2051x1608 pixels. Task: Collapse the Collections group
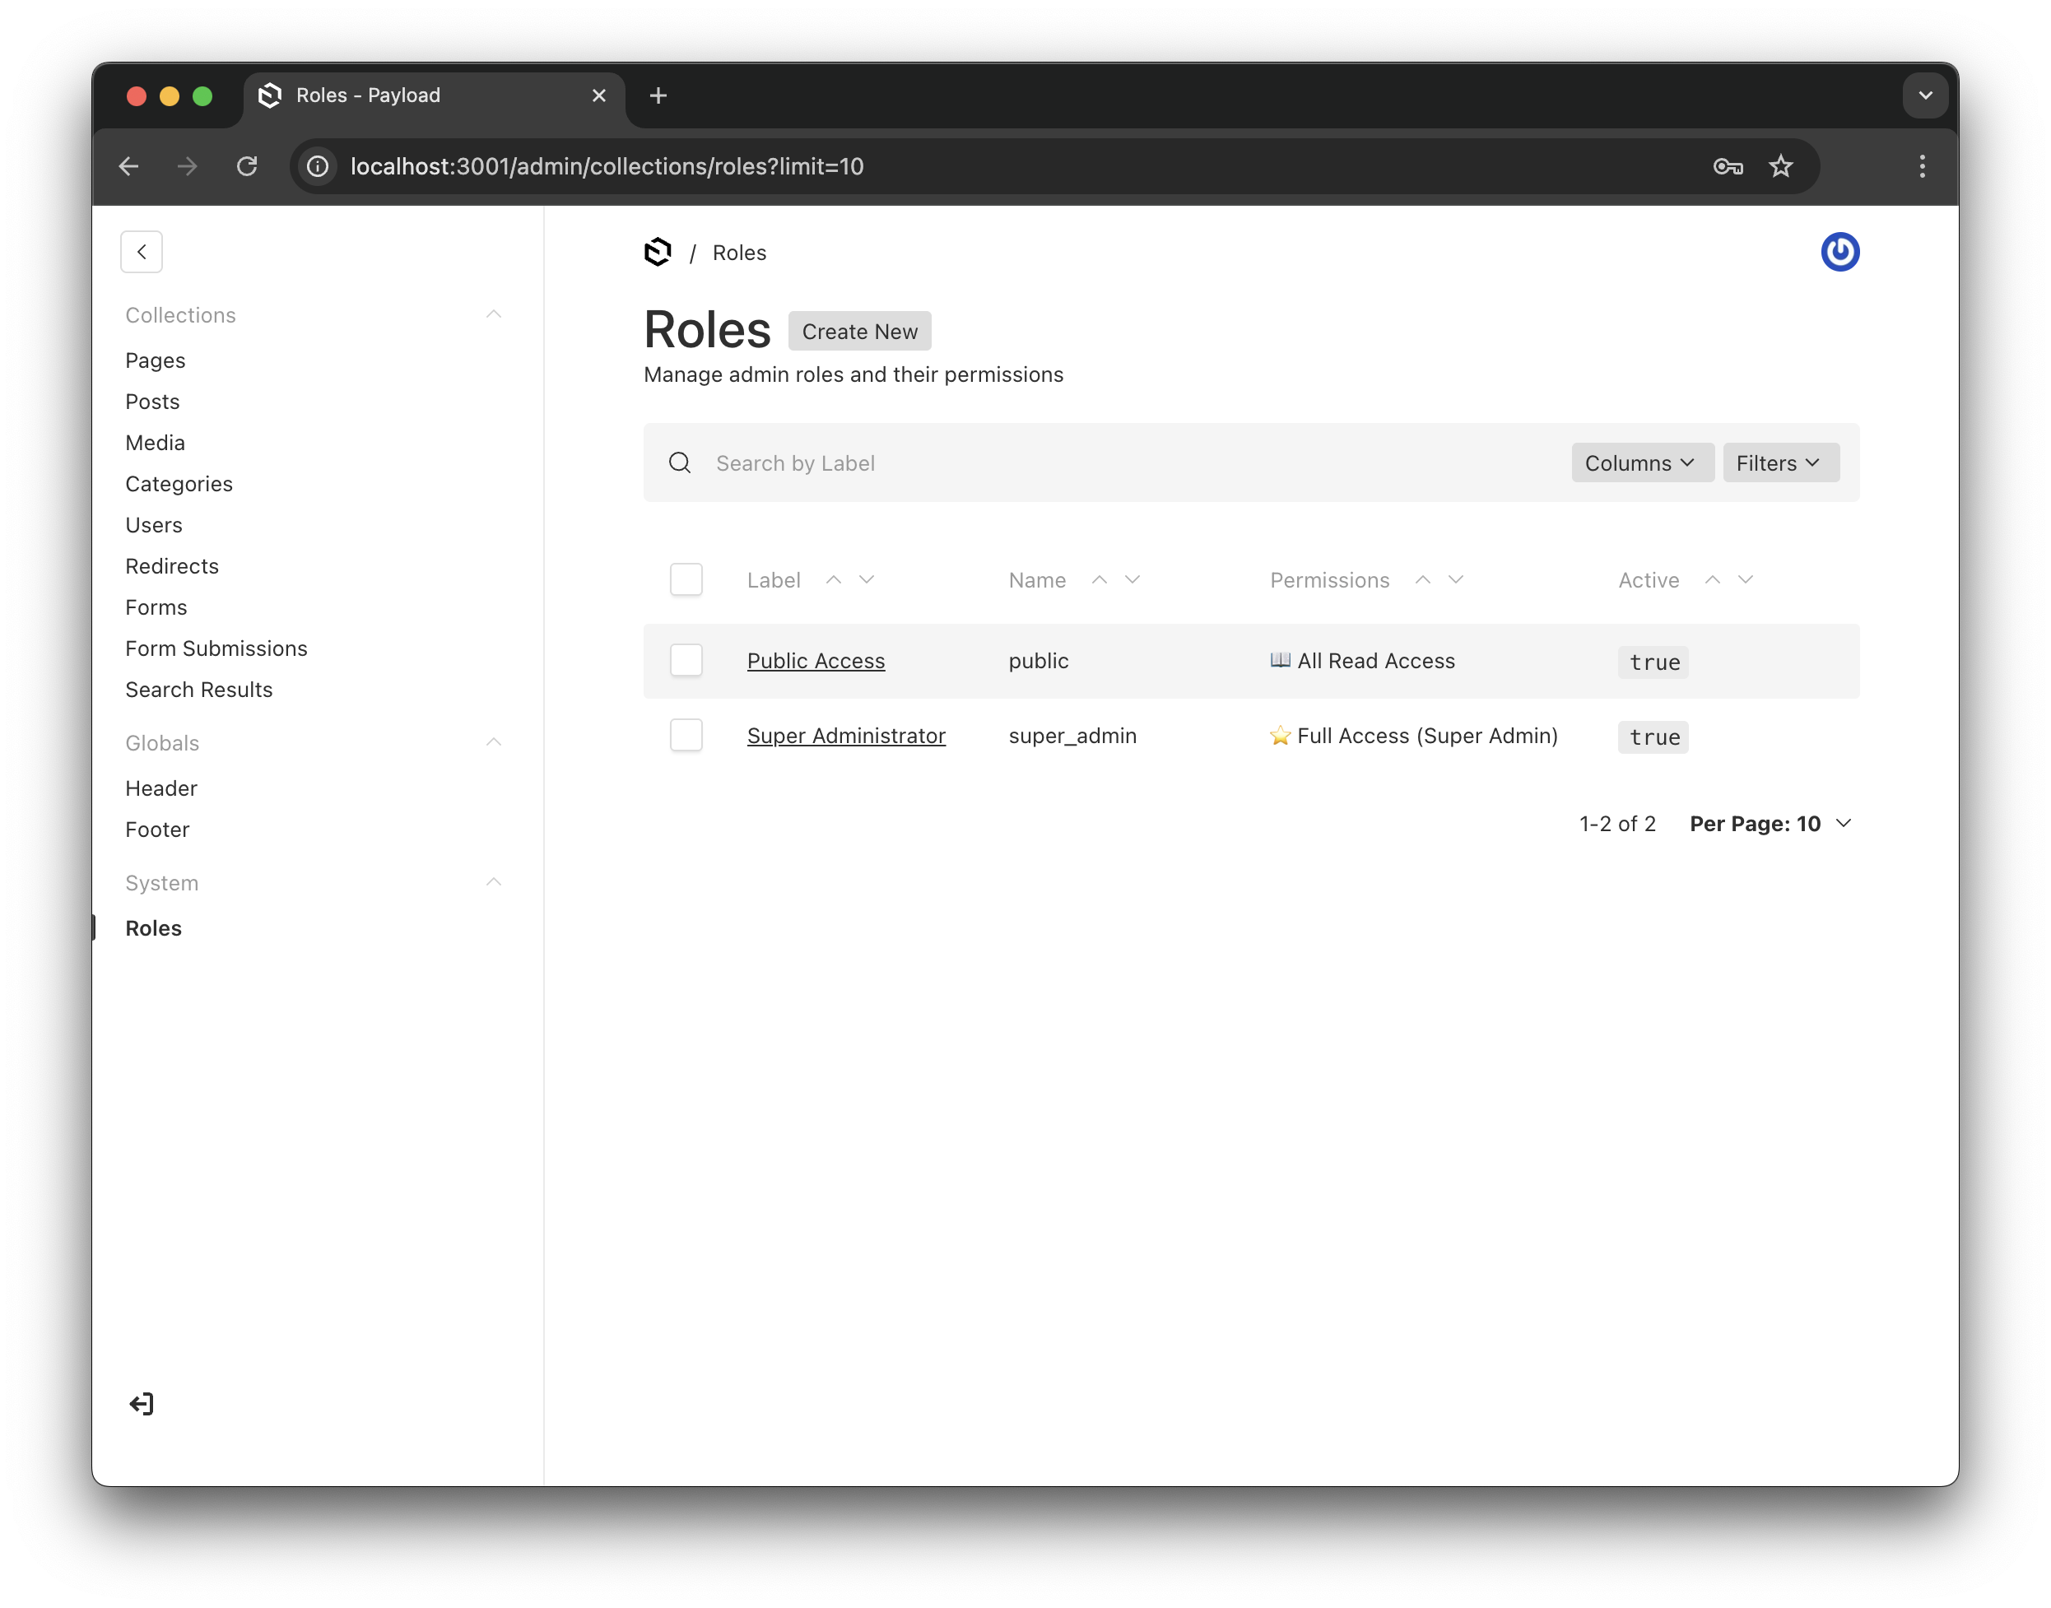494,314
